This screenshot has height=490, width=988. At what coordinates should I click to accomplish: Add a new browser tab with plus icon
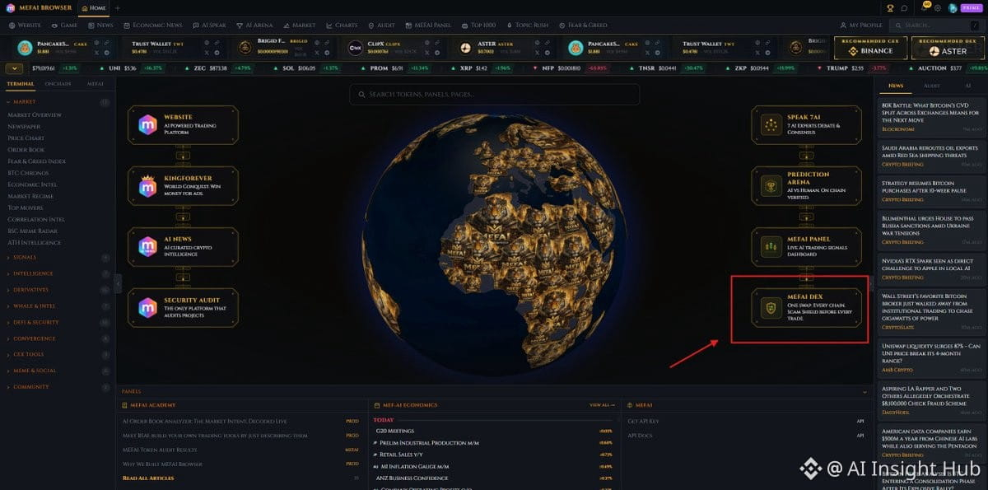tap(118, 7)
